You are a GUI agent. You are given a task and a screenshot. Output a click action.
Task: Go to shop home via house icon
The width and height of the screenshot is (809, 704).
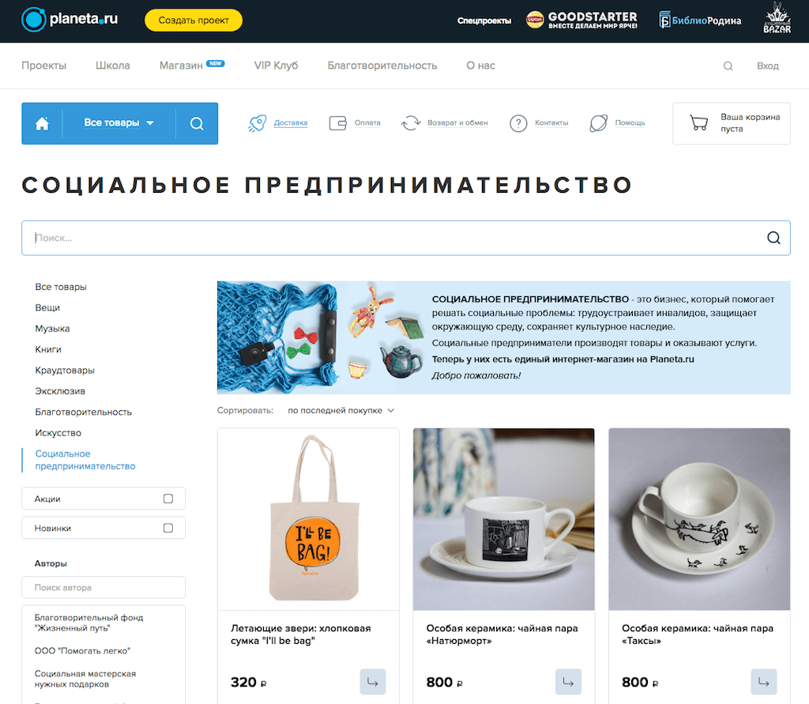[42, 123]
